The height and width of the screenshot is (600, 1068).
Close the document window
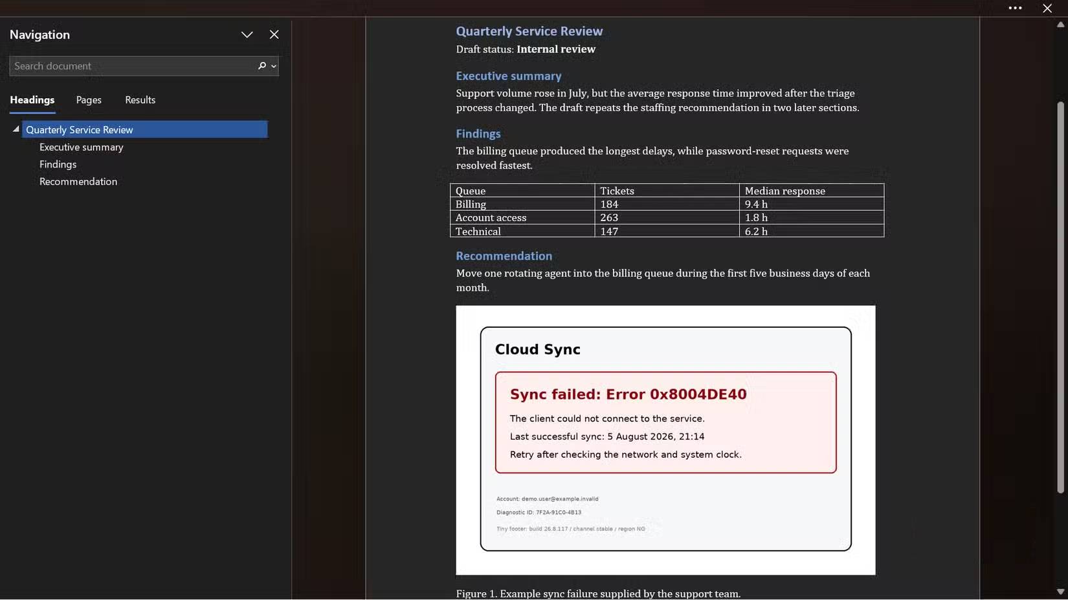pyautogui.click(x=1047, y=8)
